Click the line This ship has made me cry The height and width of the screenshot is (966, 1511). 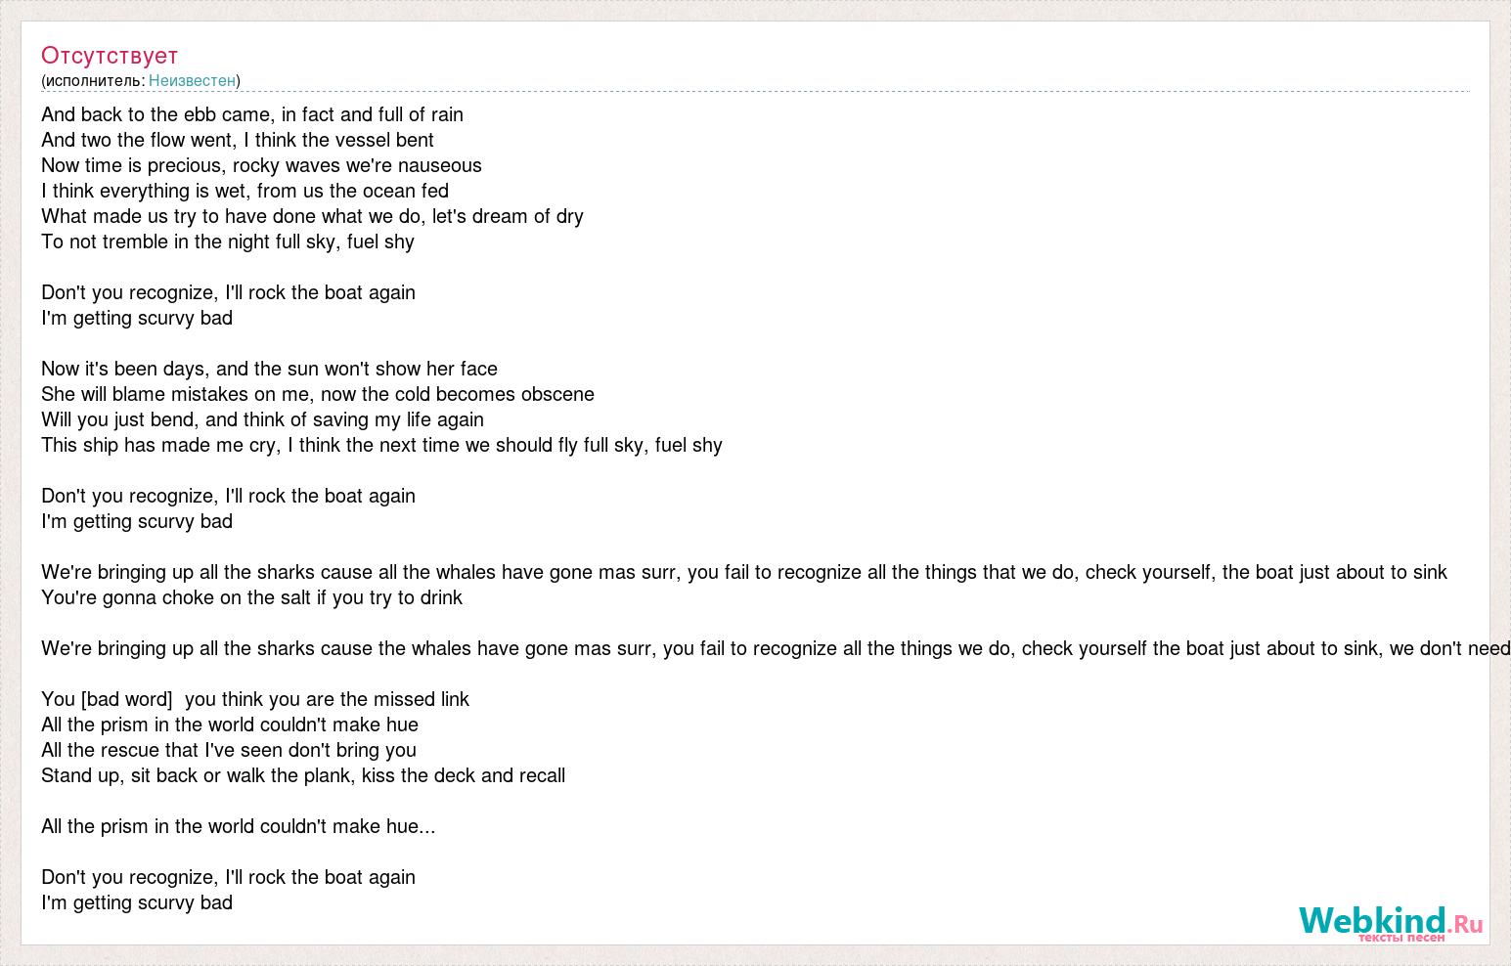coord(381,445)
